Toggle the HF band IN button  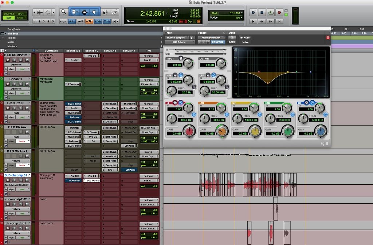pyautogui.click(x=325, y=115)
